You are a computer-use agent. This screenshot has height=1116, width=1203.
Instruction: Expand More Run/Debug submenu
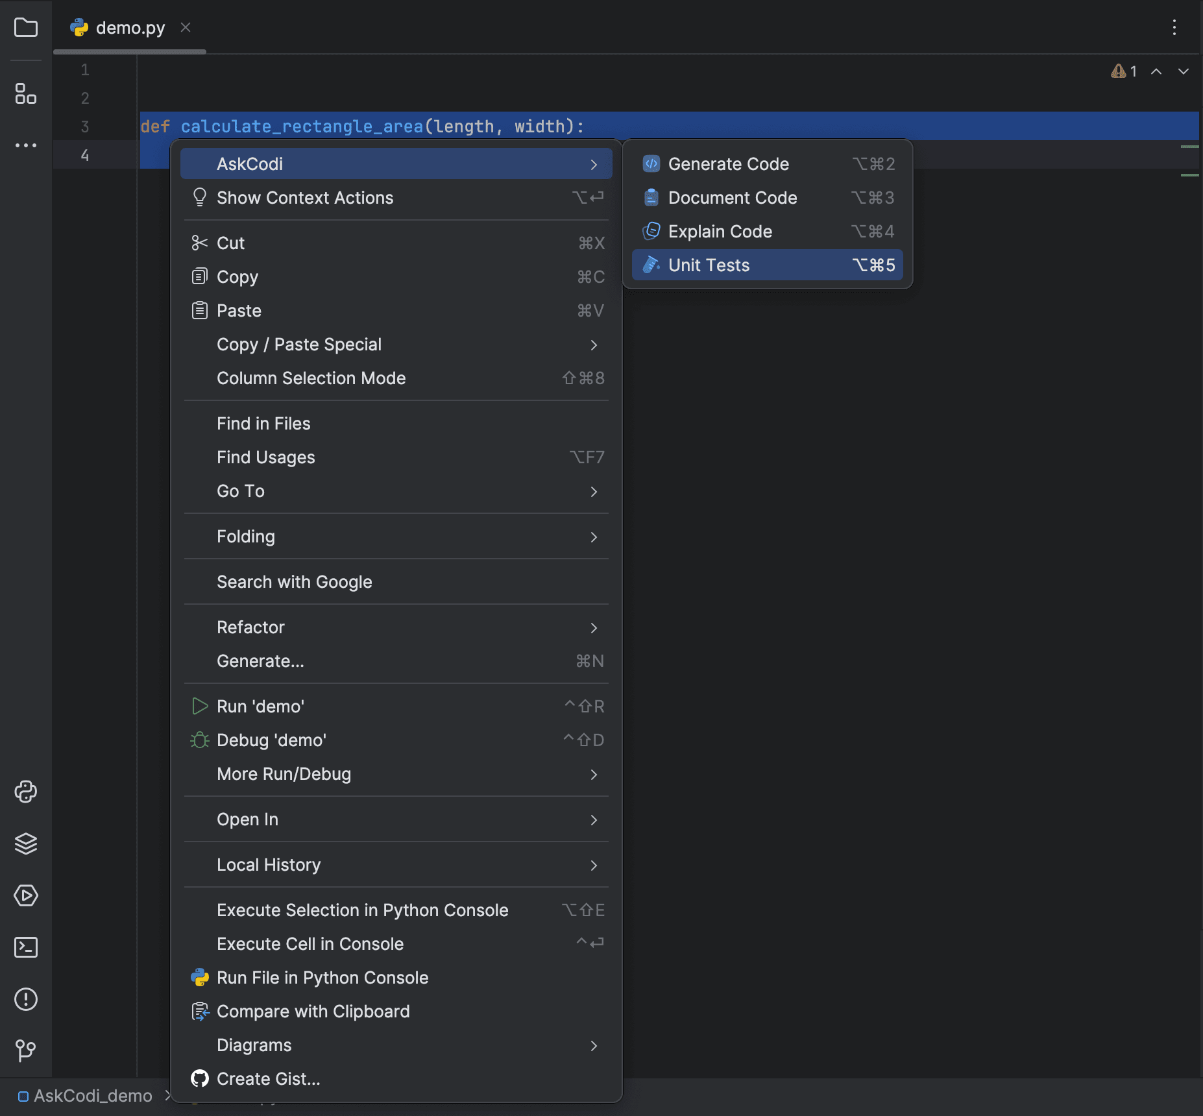tap(594, 775)
